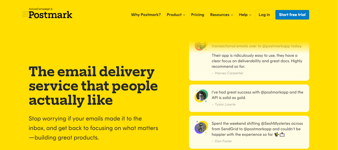This screenshot has height=150, width=338.
Task: Click Harvey Carpenter's faded avatar
Action: pyautogui.click(x=201, y=45)
